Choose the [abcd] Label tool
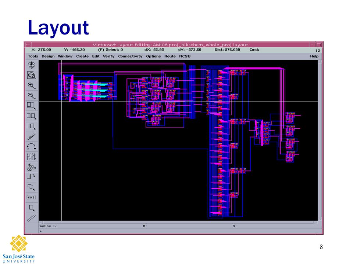 coord(32,197)
